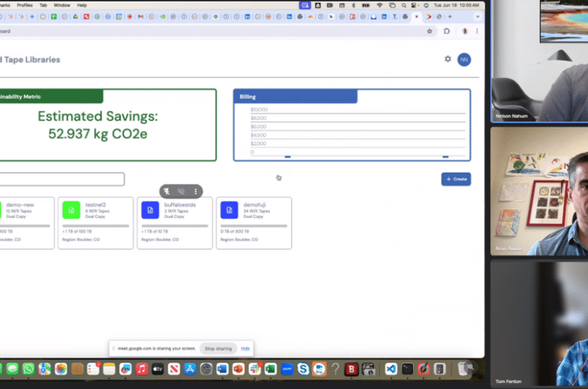Click the testnel2 capacity usage bar
Viewport: 588px width, 389px height.
coord(96,226)
